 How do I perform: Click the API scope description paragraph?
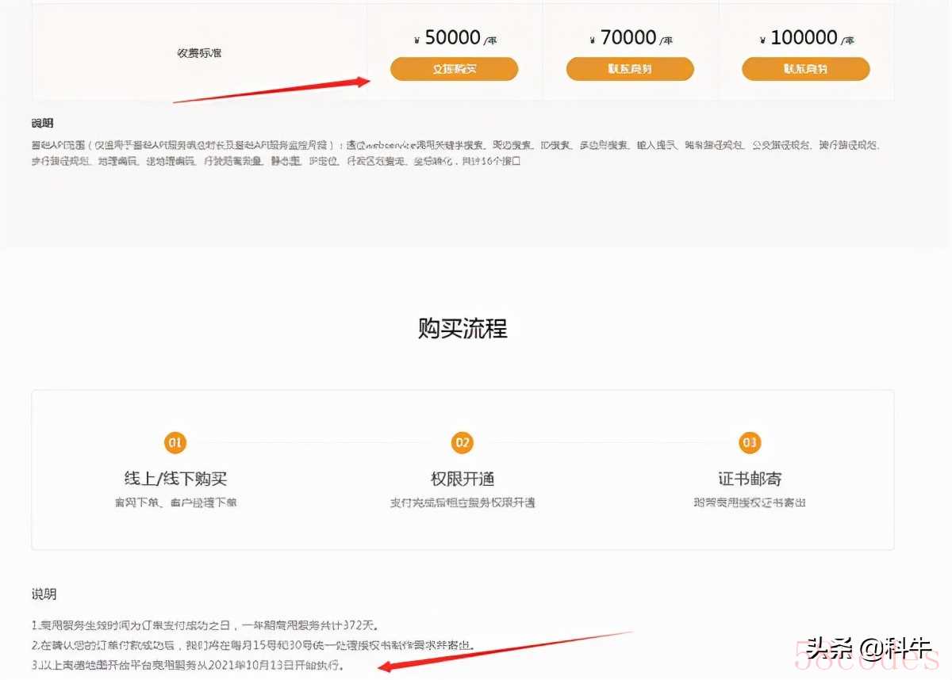[x=455, y=153]
